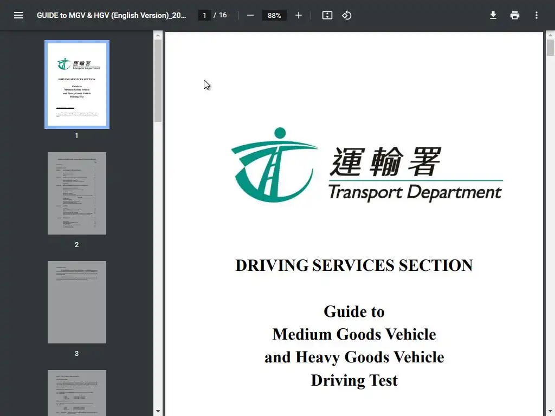Jump to page 3 thumbnail

[x=77, y=302]
